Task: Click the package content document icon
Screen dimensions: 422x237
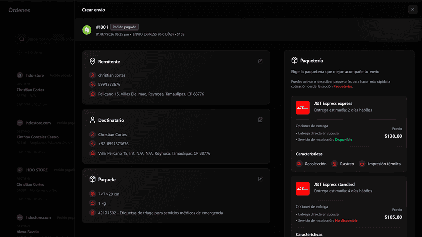Action: coord(93,213)
